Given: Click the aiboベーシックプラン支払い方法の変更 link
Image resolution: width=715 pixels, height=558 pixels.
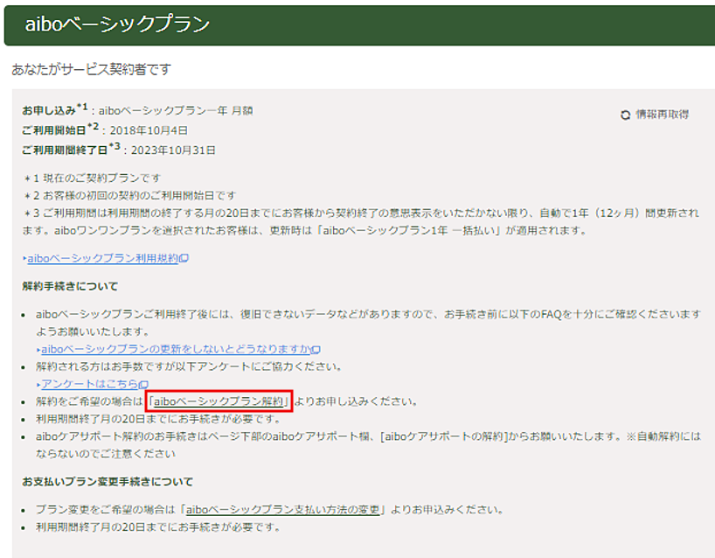Looking at the screenshot, I should pos(283,510).
